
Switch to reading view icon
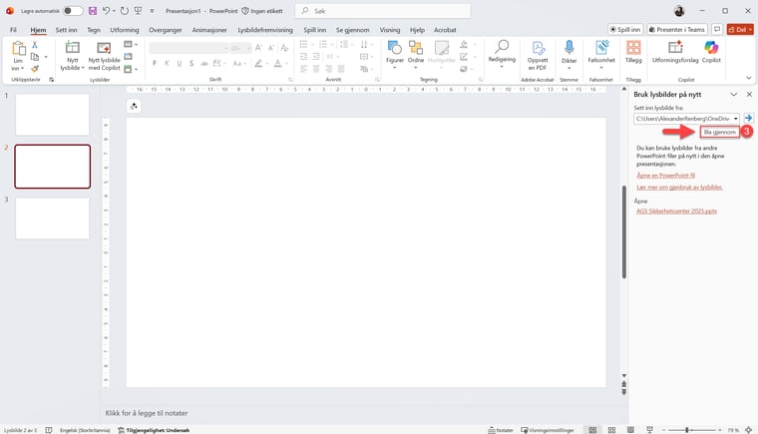click(630, 430)
